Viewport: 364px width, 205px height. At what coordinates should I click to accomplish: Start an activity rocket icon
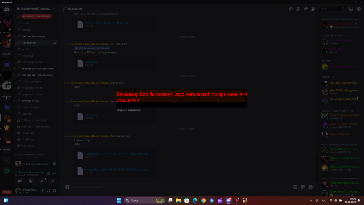click(42, 181)
